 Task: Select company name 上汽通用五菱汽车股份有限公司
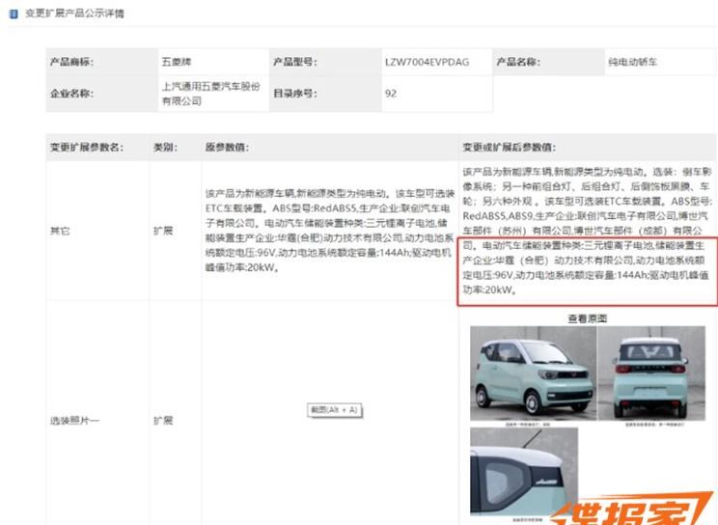211,94
